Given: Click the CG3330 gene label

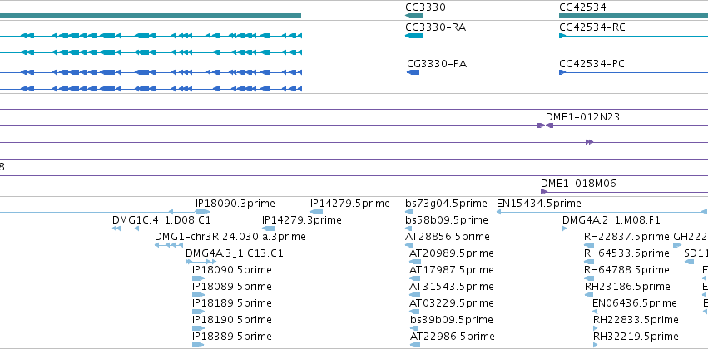Looking at the screenshot, I should tap(425, 7).
